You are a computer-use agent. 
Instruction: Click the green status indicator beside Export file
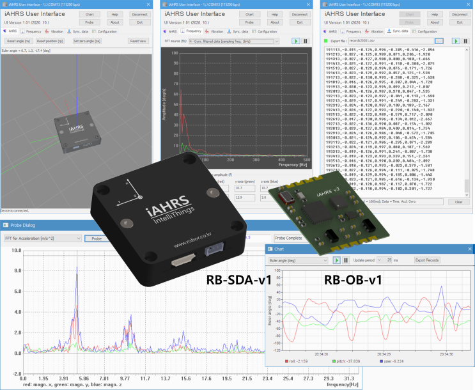click(x=326, y=41)
